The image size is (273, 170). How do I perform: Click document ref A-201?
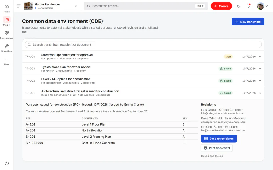[30, 130]
